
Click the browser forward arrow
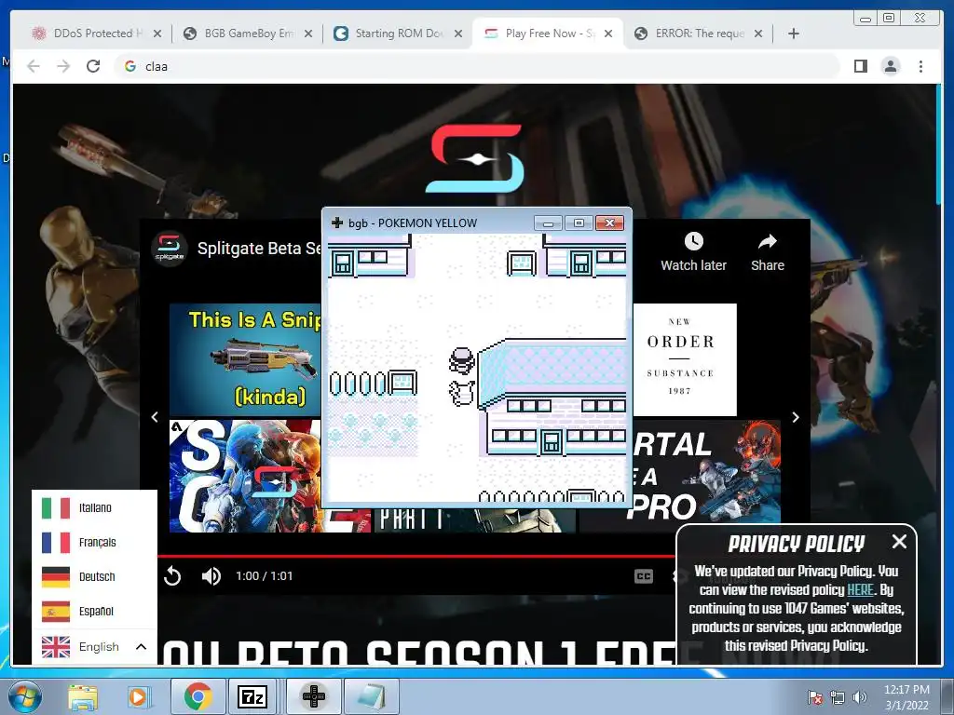[x=63, y=66]
